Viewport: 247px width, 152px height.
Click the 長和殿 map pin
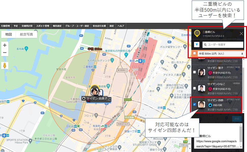click(26, 48)
